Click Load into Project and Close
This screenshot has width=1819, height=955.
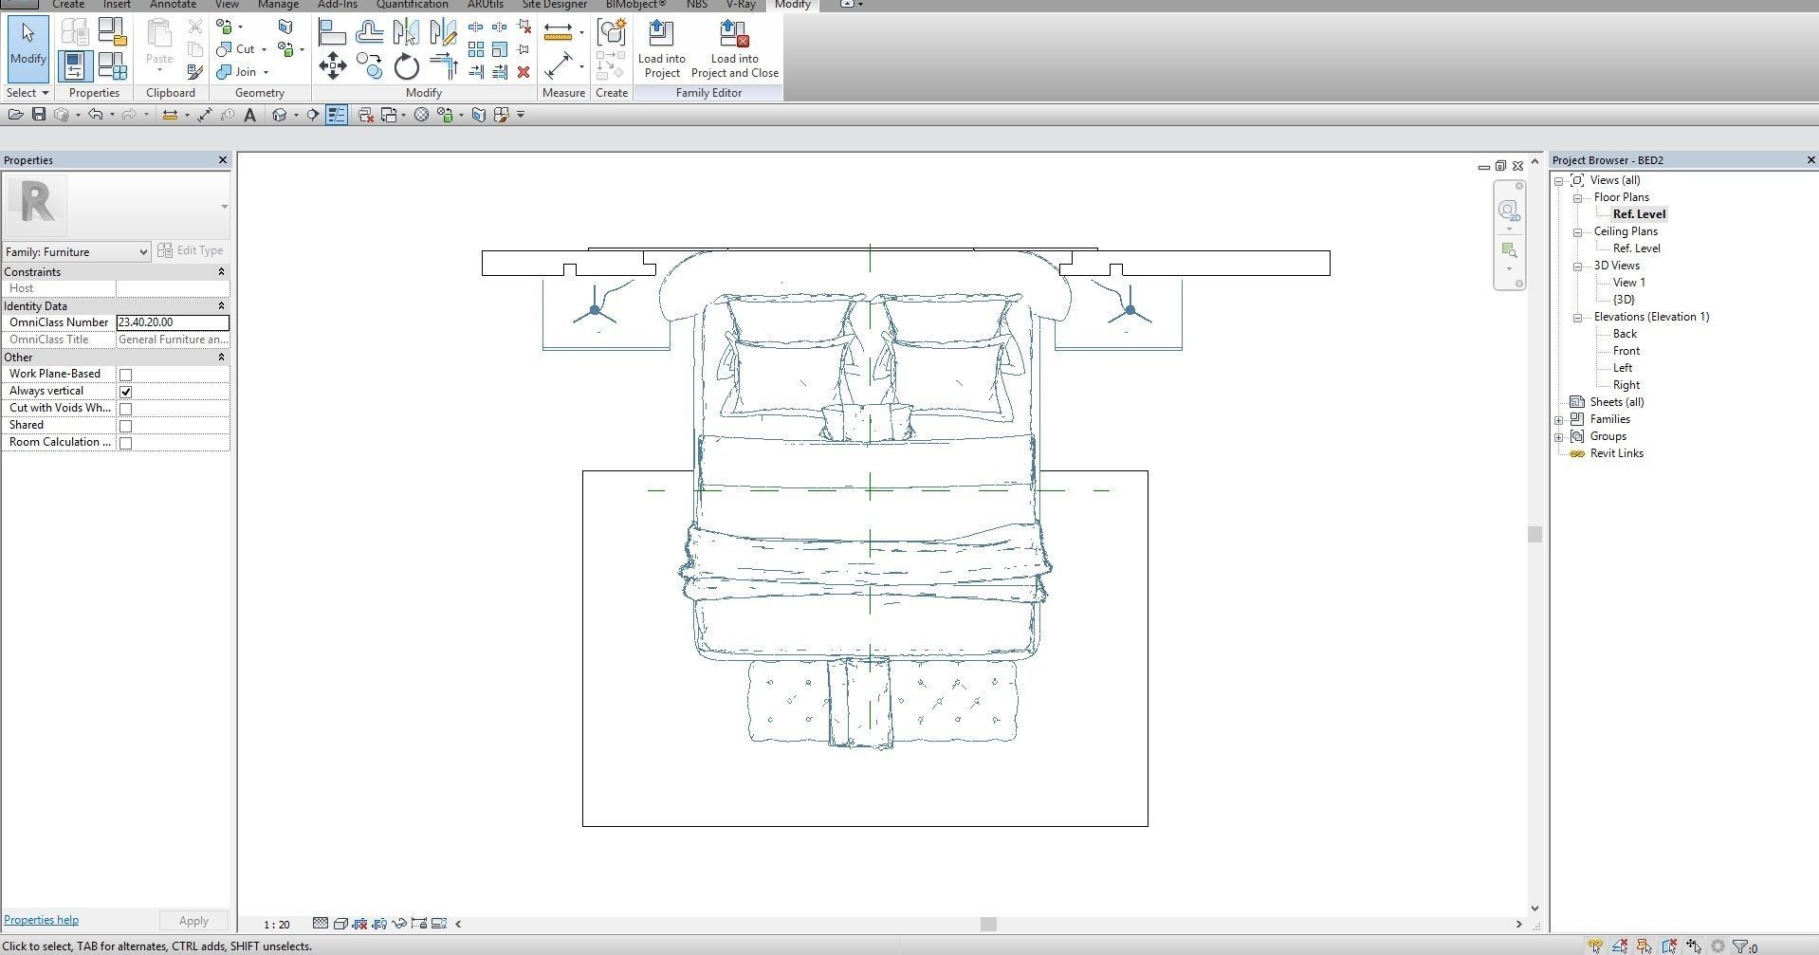point(735,49)
